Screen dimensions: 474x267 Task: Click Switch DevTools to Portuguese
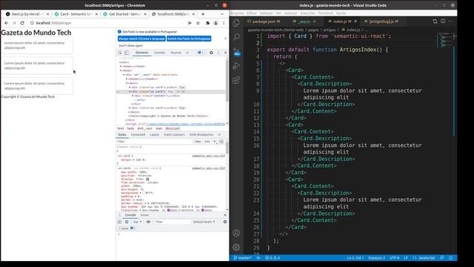(x=189, y=39)
